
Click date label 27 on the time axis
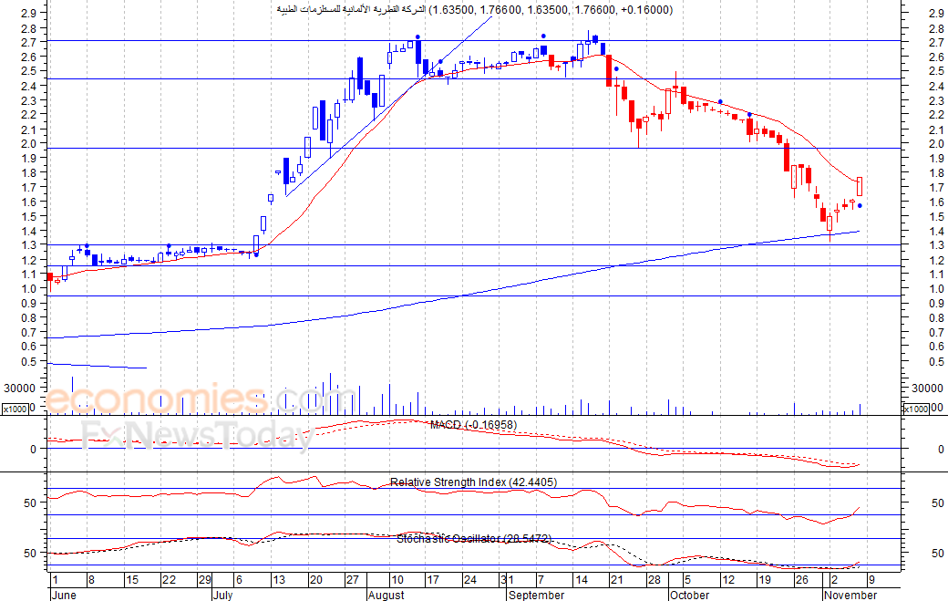353,580
